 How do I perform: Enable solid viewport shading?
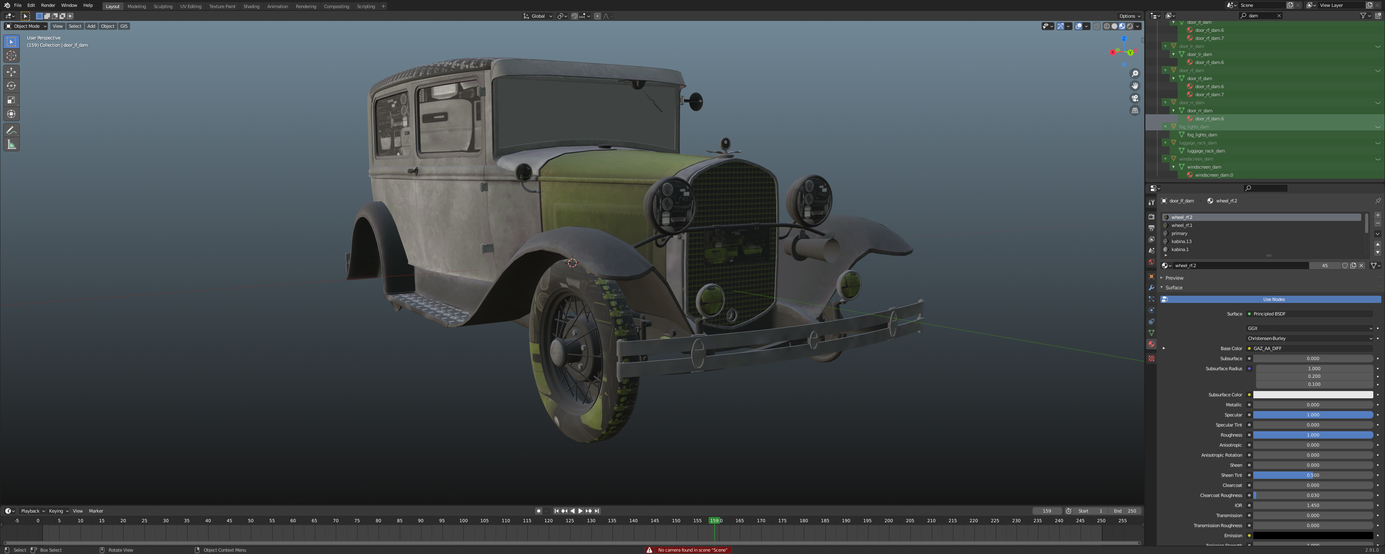click(1114, 26)
